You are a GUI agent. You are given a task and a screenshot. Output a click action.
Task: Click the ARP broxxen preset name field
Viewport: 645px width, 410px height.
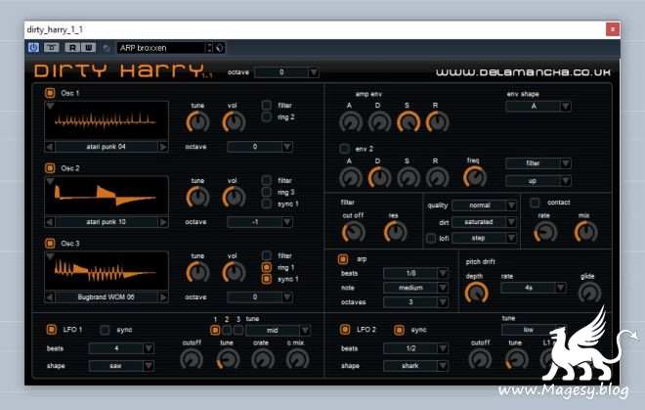point(161,48)
